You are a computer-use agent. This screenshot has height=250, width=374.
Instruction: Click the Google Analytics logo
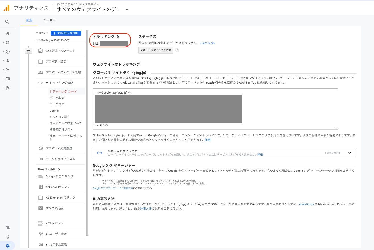click(x=7, y=8)
